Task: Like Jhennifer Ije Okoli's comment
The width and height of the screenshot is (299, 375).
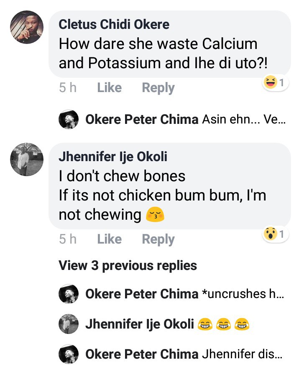Action: click(109, 239)
